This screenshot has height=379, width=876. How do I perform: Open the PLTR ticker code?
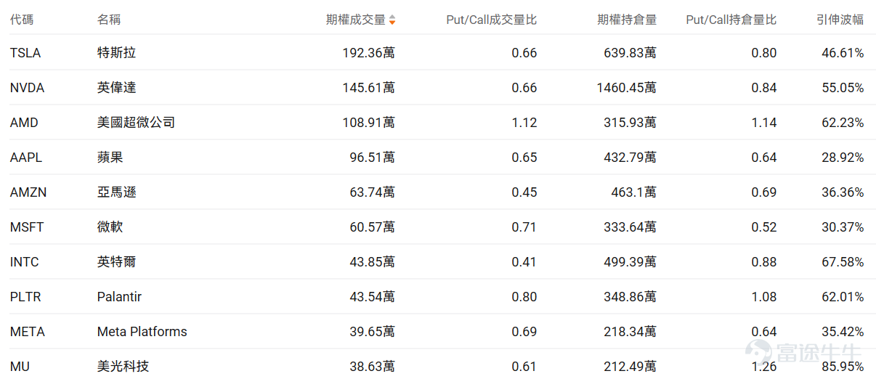coord(25,297)
